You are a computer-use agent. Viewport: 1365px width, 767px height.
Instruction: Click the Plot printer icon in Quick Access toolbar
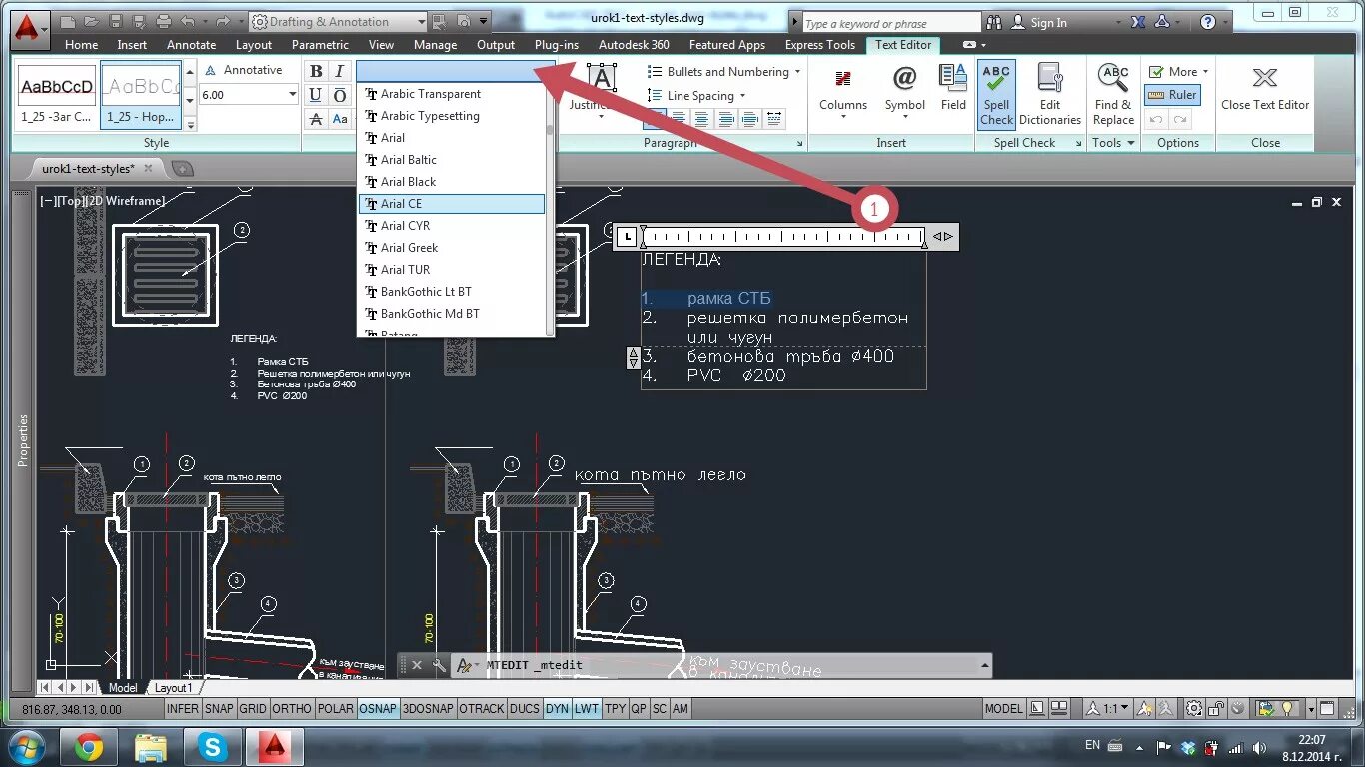[162, 21]
